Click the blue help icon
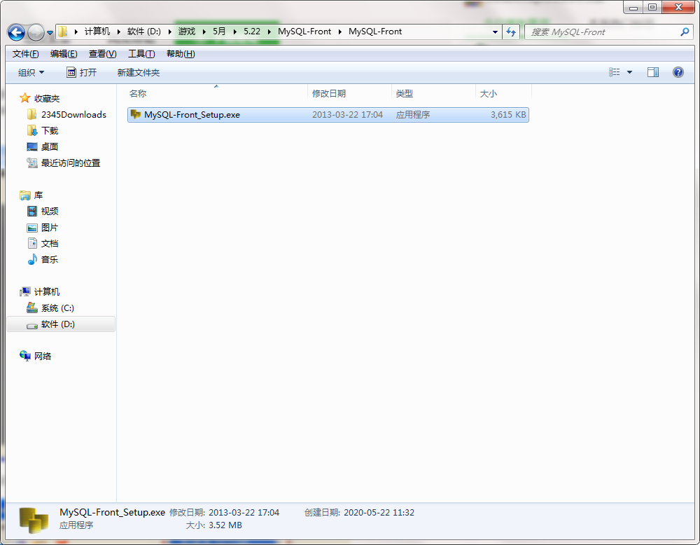Viewport: 700px width, 545px height. coord(678,72)
